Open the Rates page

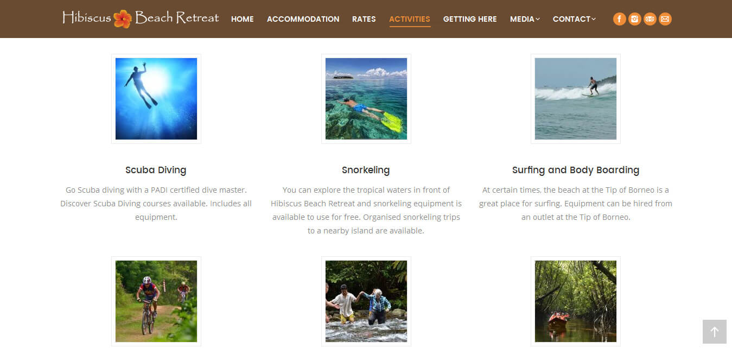(x=364, y=19)
